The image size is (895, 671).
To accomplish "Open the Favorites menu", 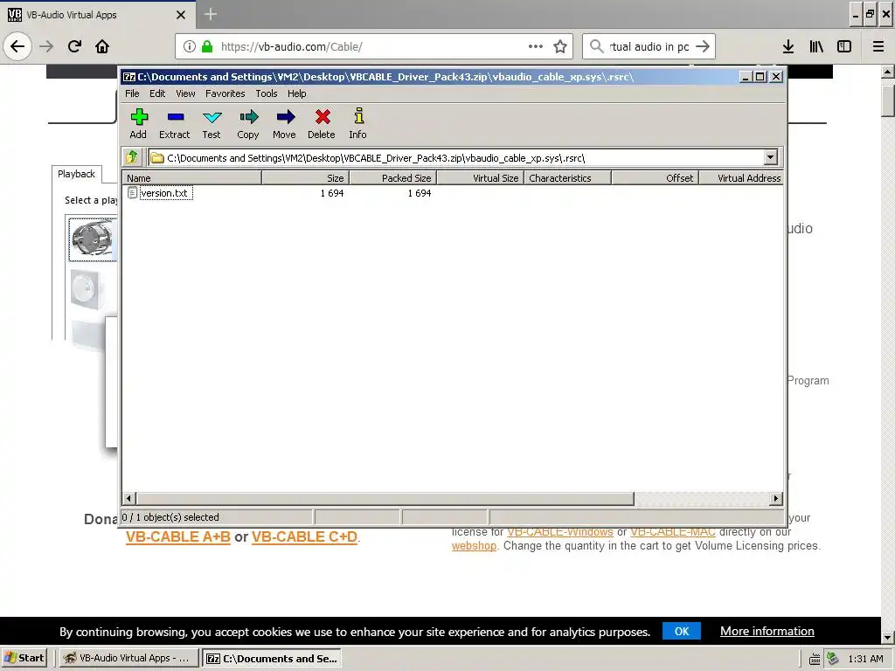I will 225,93.
